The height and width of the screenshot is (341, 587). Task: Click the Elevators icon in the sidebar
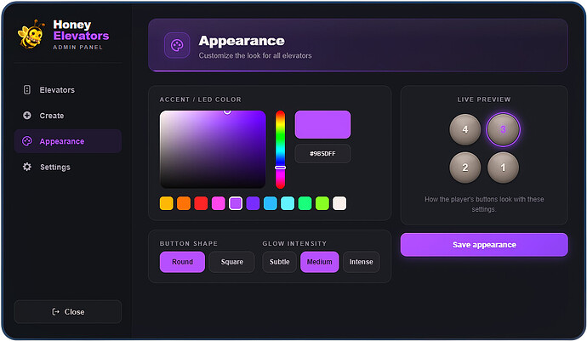(27, 90)
